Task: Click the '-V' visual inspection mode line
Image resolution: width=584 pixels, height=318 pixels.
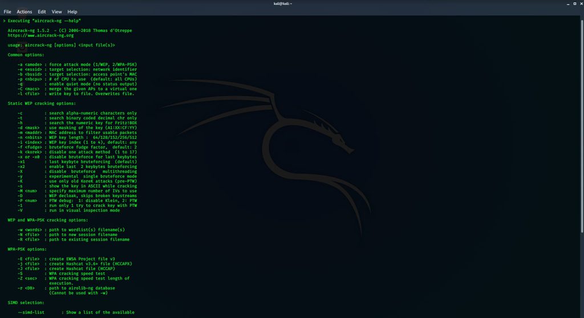Action: (68, 210)
